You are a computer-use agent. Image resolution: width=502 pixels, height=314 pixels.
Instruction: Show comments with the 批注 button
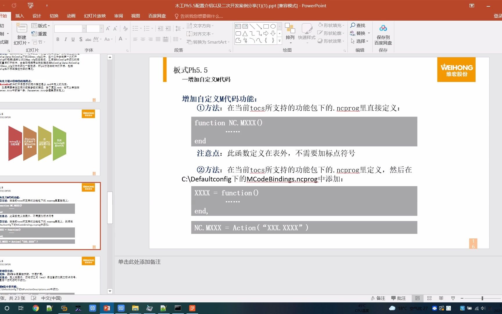[x=399, y=298]
